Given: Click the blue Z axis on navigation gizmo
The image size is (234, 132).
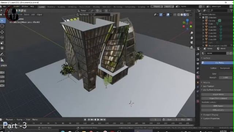Looking at the screenshot, I should click(x=187, y=20).
